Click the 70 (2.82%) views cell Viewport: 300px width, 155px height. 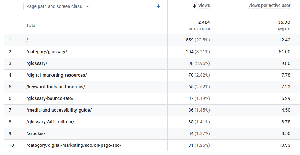(199, 75)
